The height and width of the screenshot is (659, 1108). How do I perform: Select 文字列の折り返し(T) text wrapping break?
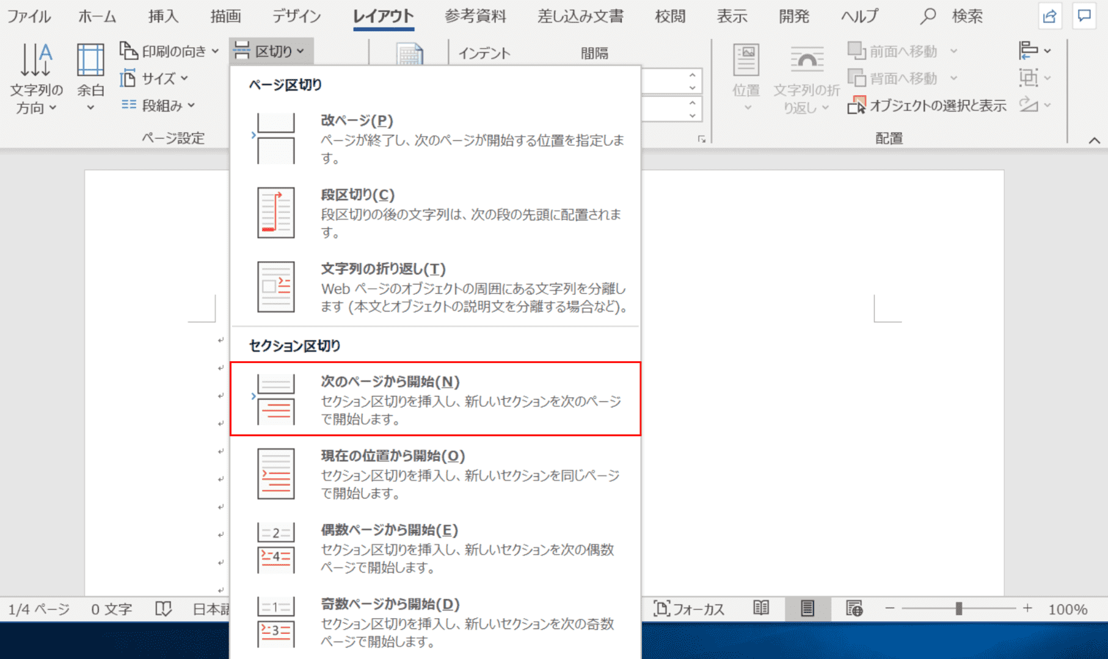tap(436, 287)
